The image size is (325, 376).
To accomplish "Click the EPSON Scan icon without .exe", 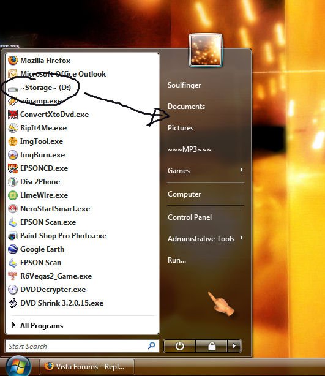I will coord(13,263).
